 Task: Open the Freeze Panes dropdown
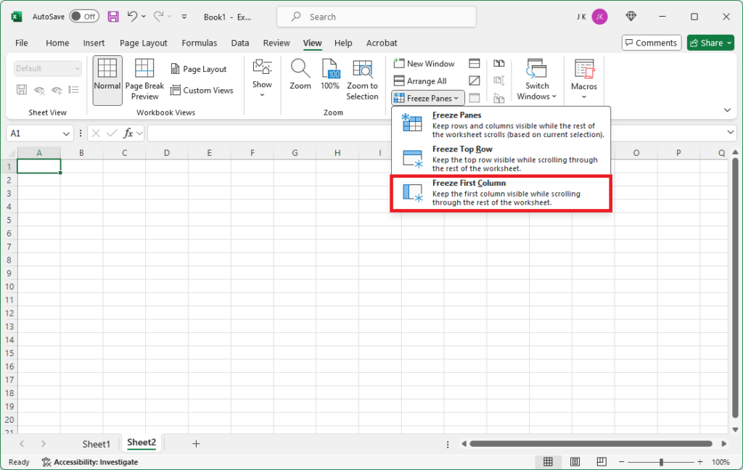tap(427, 97)
